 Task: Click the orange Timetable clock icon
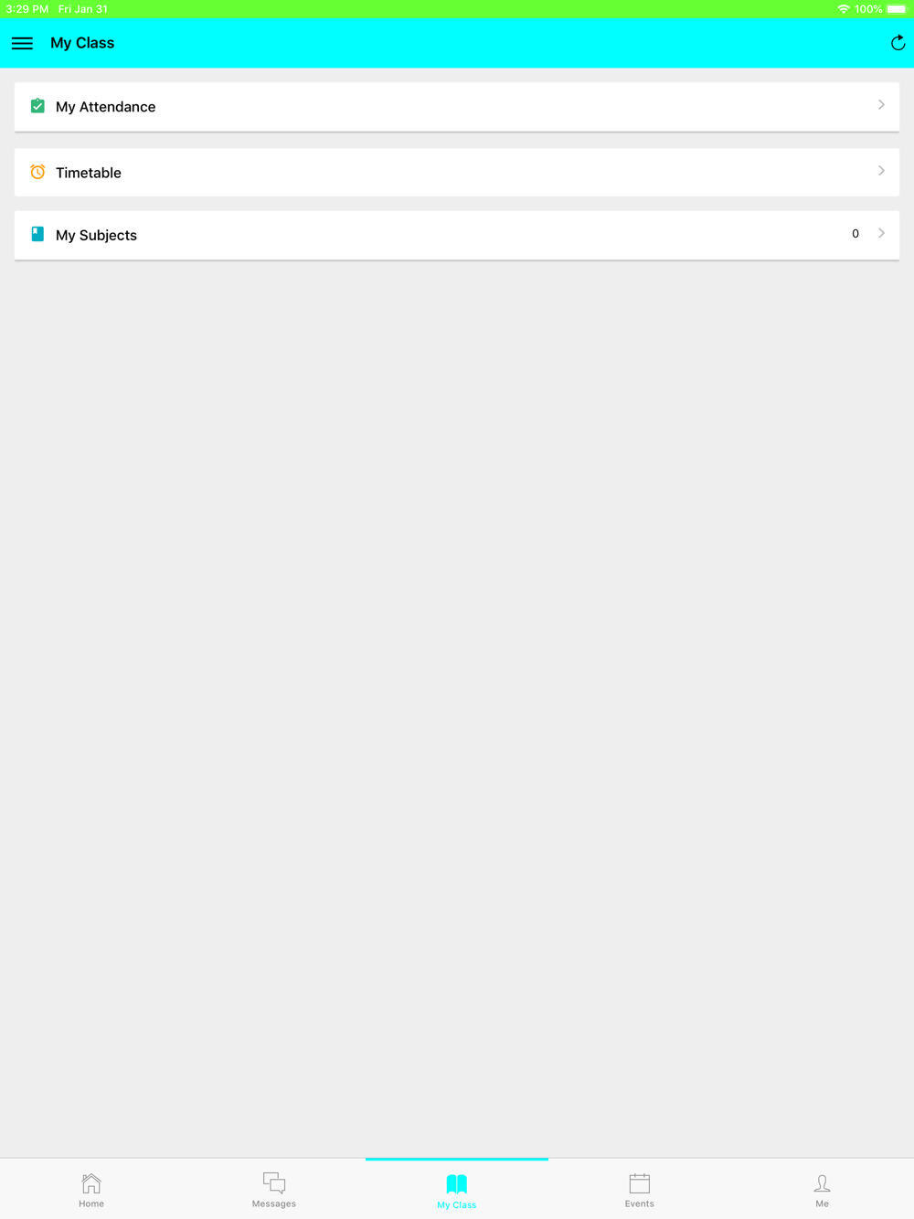point(37,172)
